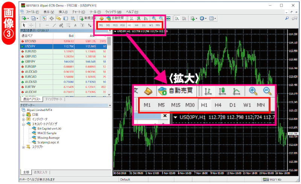301x184 pixels.
Task: Close the Market Watch panel
Action: 110,30
